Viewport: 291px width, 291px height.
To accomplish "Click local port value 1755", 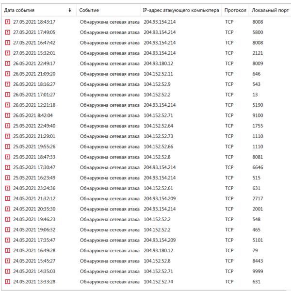I will tap(258, 126).
